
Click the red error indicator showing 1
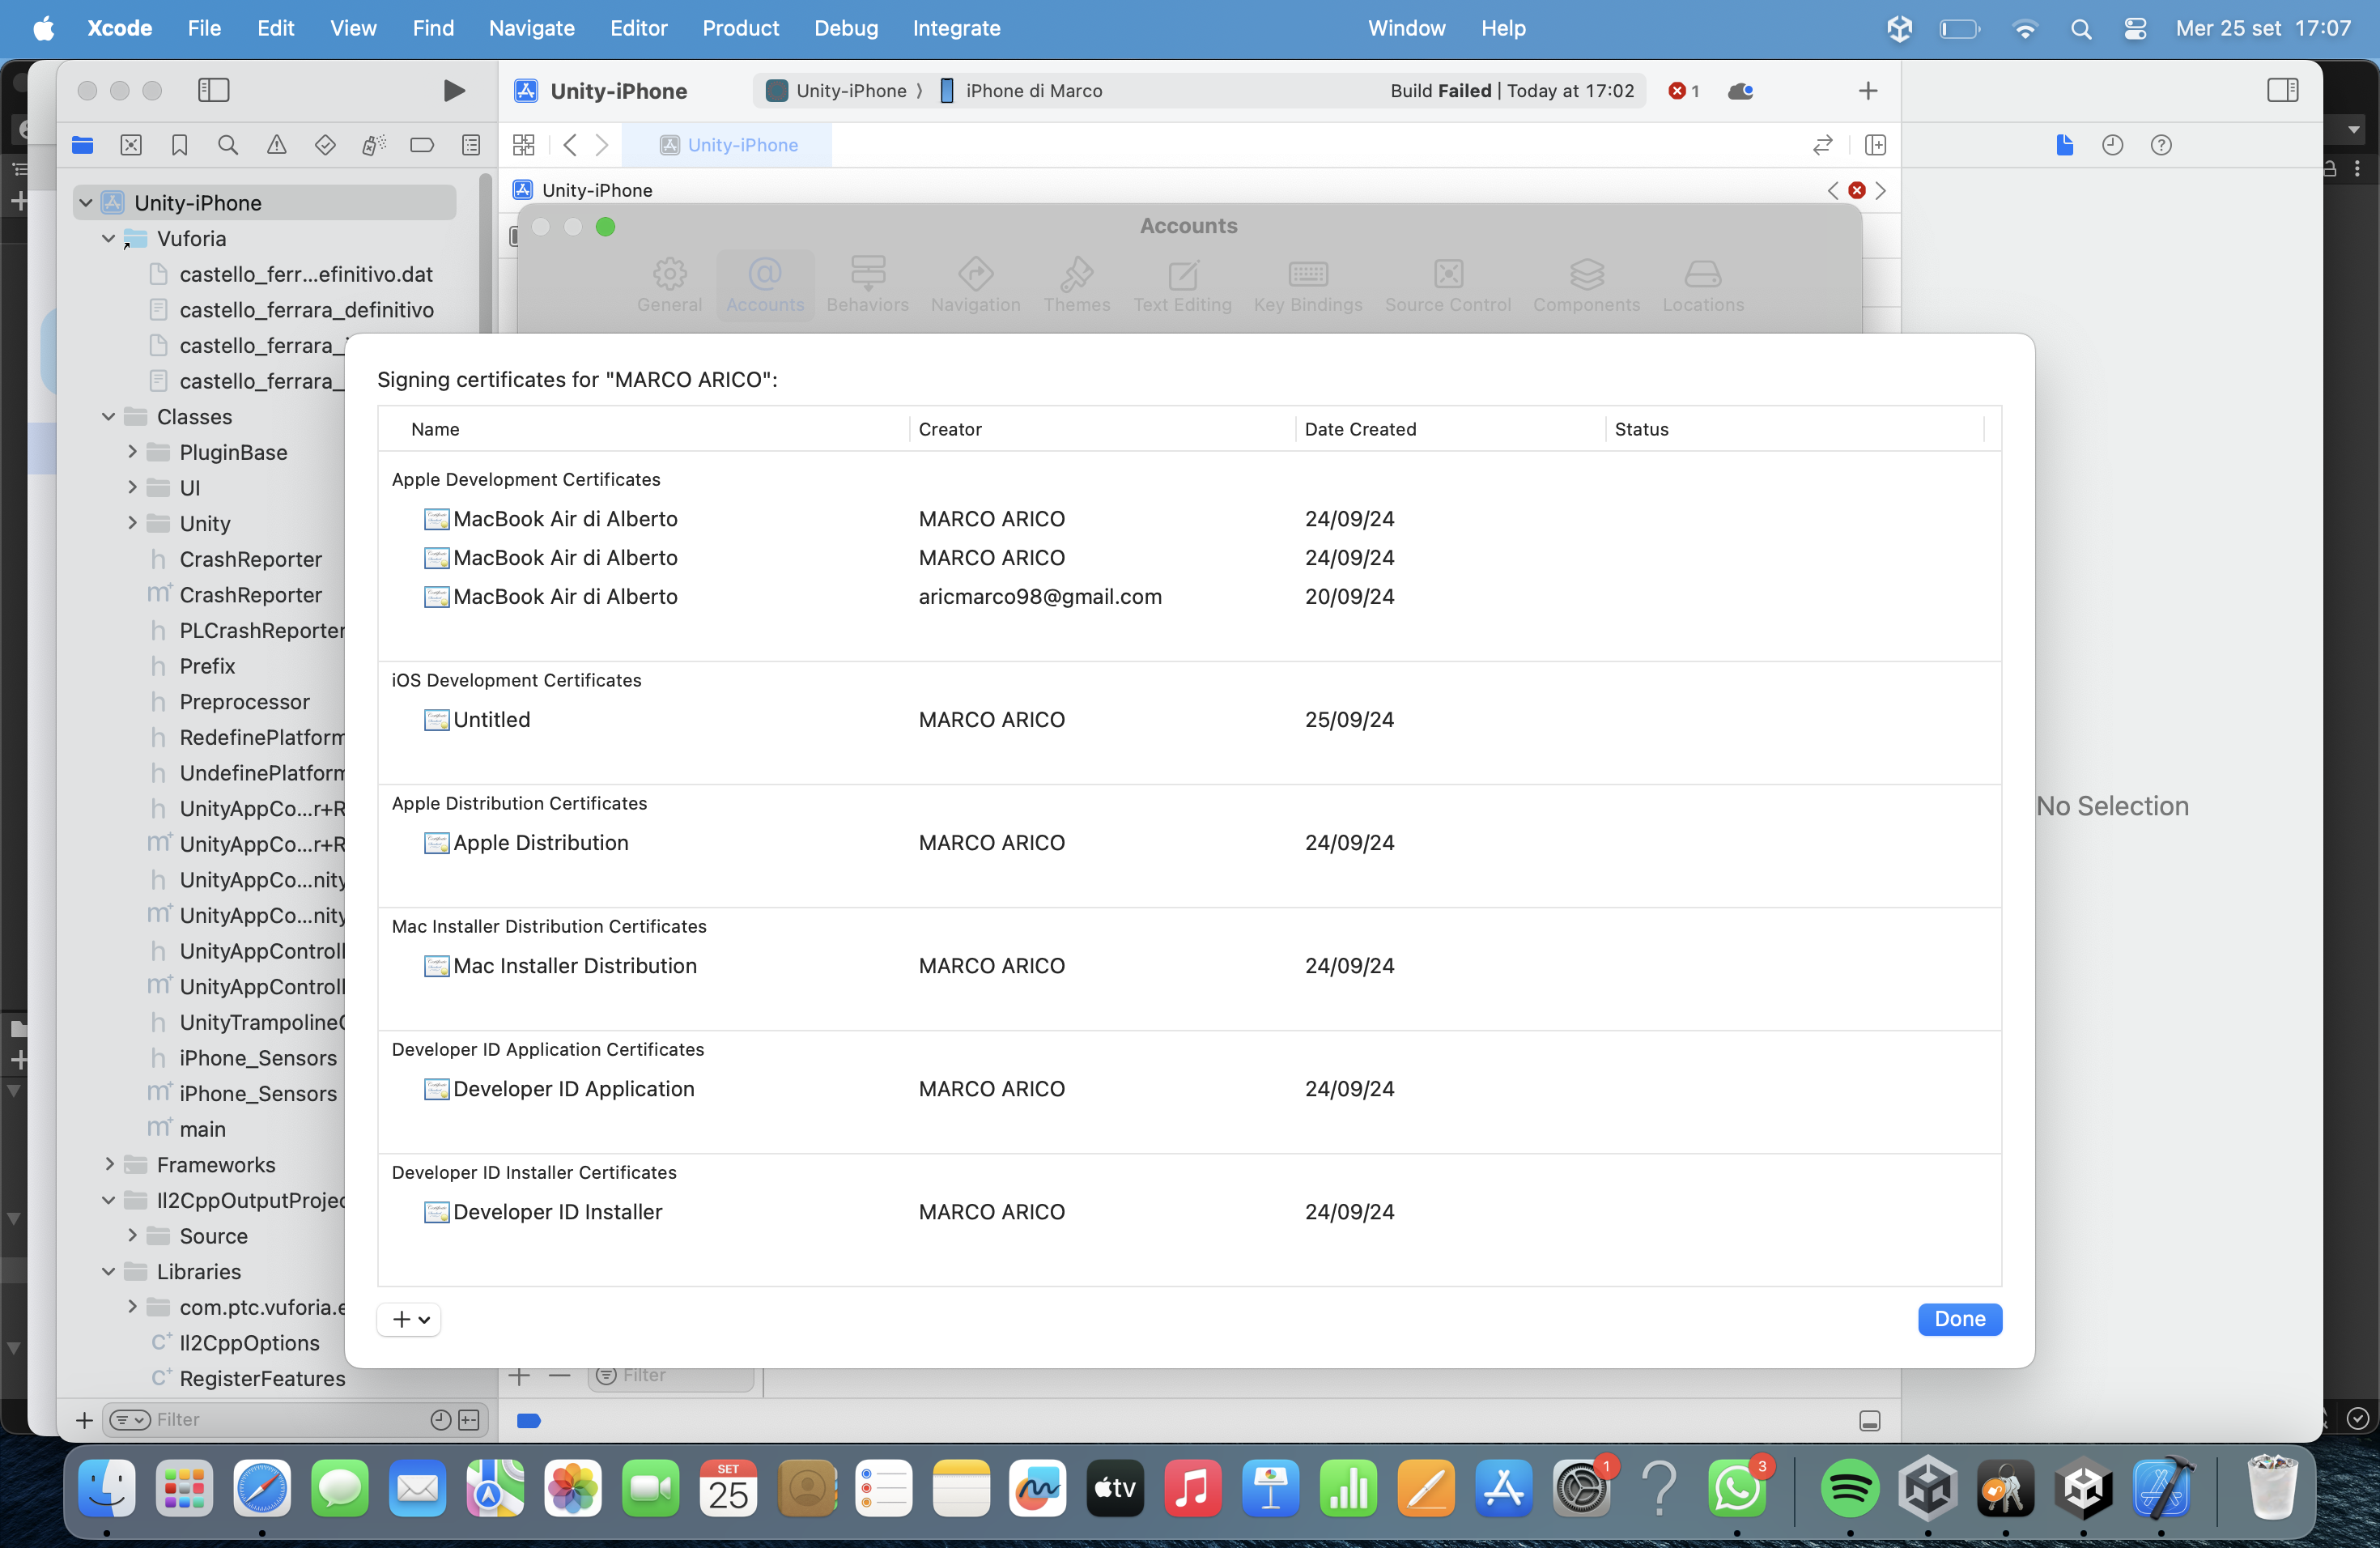1684,91
